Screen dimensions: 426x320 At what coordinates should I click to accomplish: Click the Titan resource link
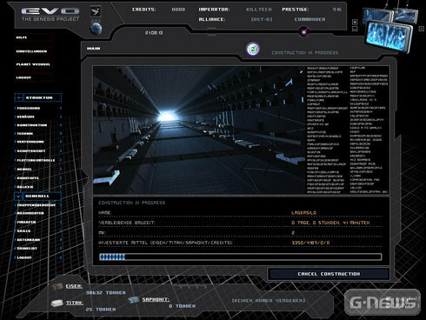click(x=75, y=303)
